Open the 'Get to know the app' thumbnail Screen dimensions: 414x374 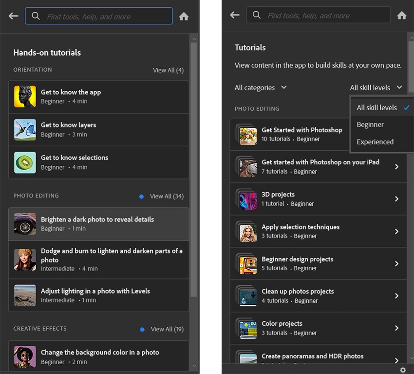click(x=25, y=97)
